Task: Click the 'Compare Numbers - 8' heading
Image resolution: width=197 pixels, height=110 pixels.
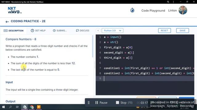Action: tap(21, 39)
